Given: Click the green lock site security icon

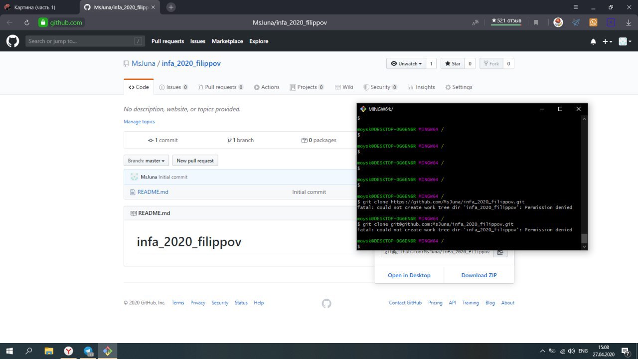Looking at the screenshot, I should point(43,22).
